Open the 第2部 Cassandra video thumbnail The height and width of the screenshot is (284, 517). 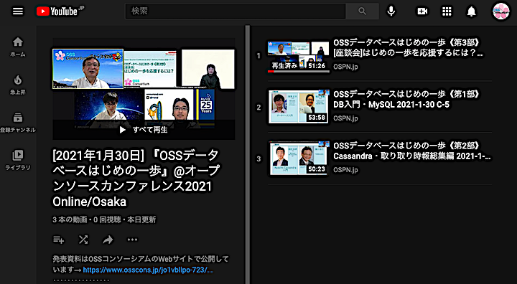pos(299,158)
